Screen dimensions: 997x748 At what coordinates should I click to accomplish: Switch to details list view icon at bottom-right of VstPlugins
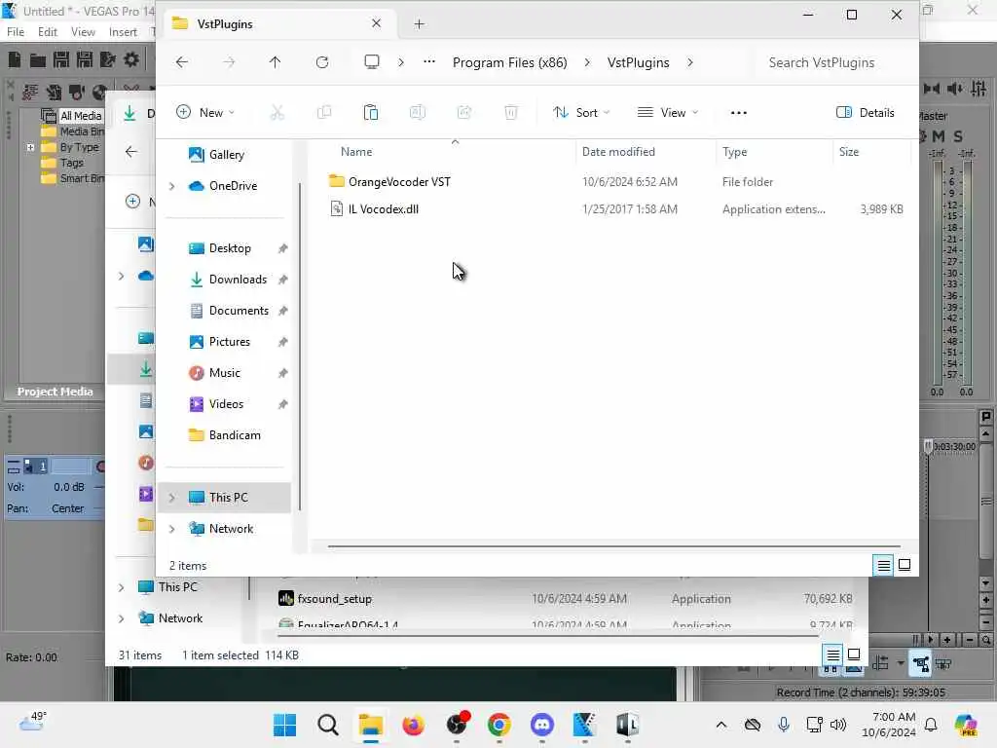(884, 565)
